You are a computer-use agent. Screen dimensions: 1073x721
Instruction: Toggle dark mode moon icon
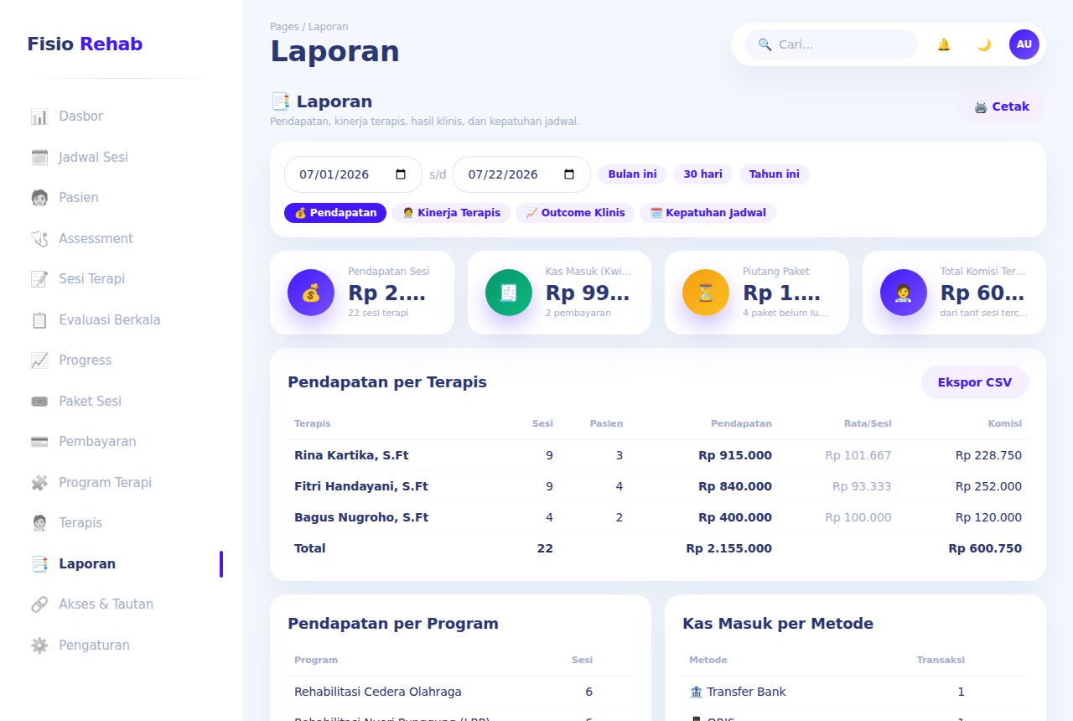(984, 44)
